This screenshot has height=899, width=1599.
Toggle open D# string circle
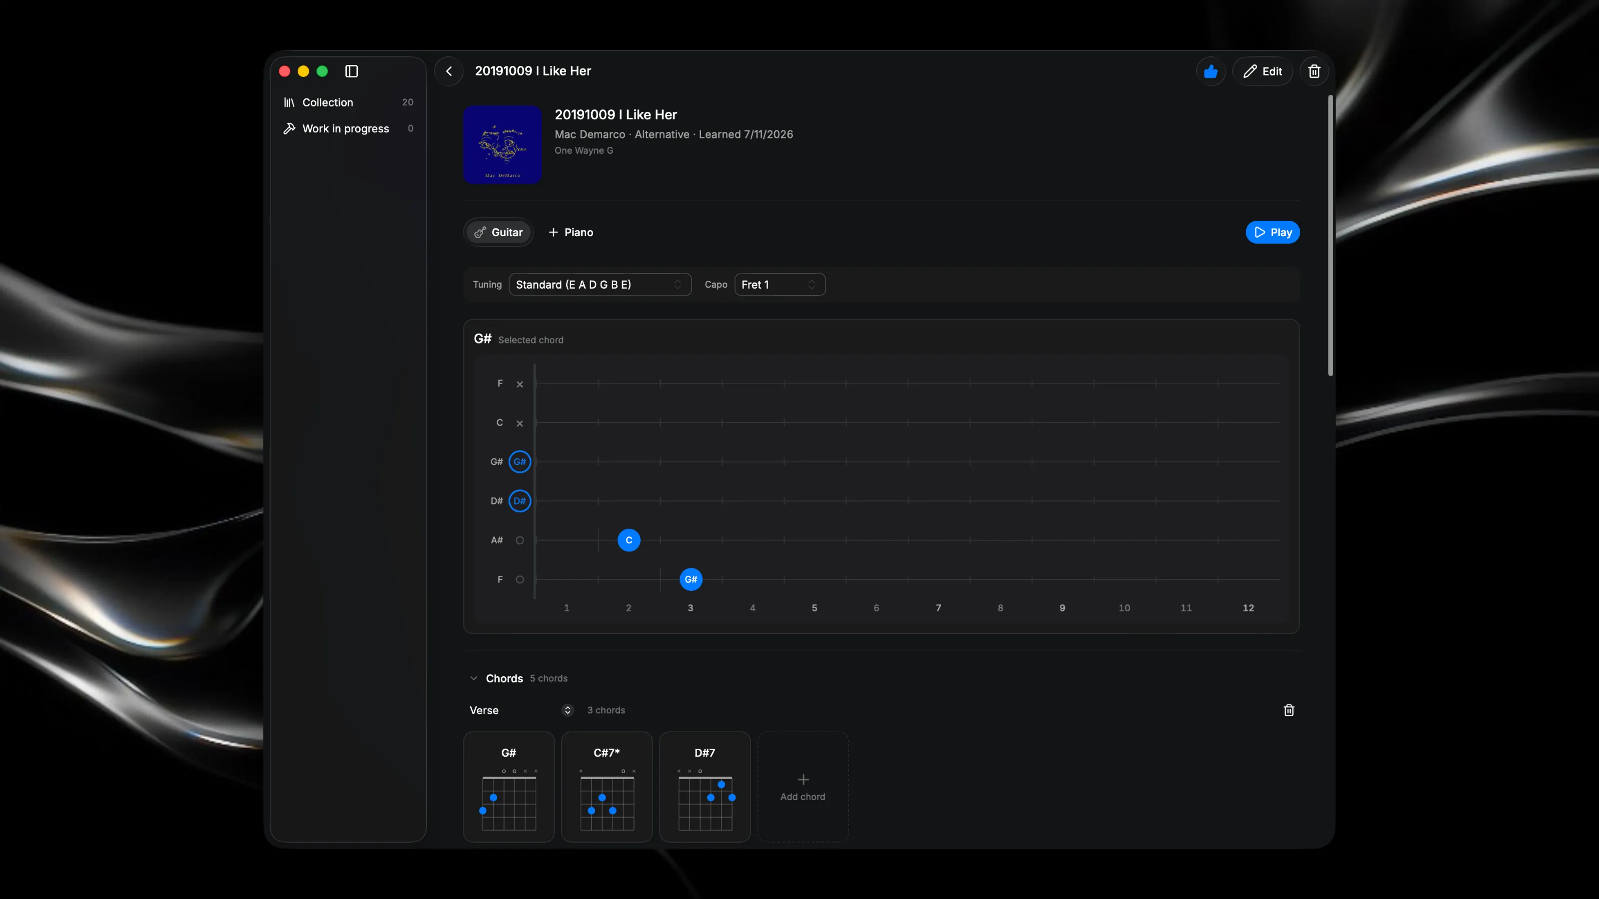coord(520,500)
